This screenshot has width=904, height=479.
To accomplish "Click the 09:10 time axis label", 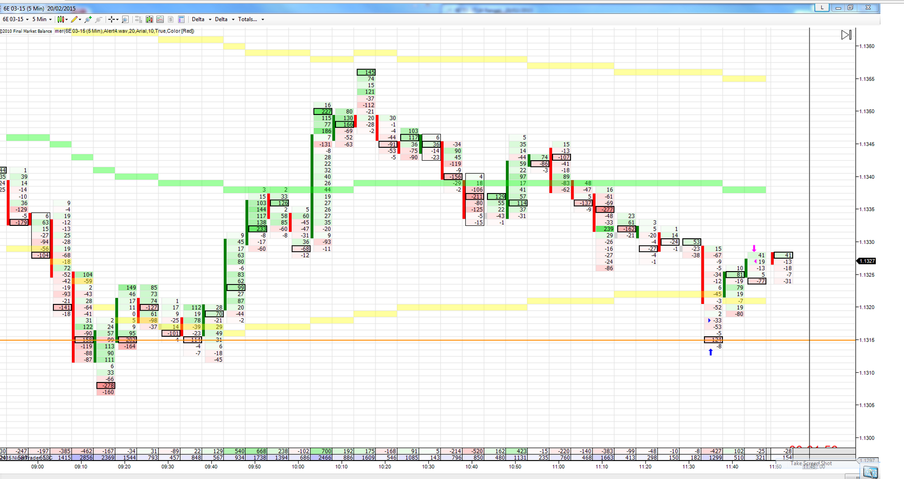I will tap(81, 467).
